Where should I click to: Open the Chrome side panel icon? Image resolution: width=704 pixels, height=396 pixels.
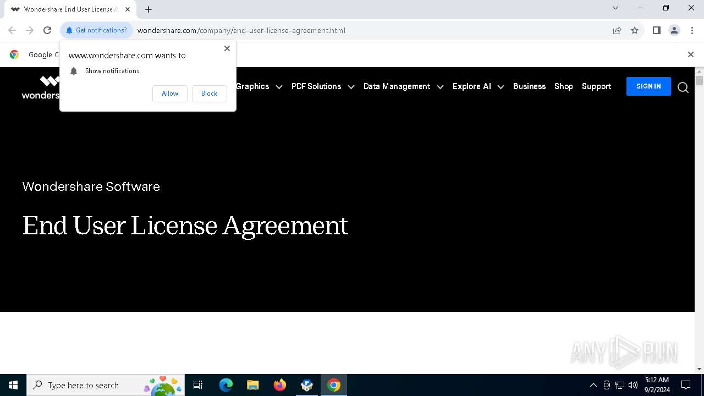coord(656,30)
